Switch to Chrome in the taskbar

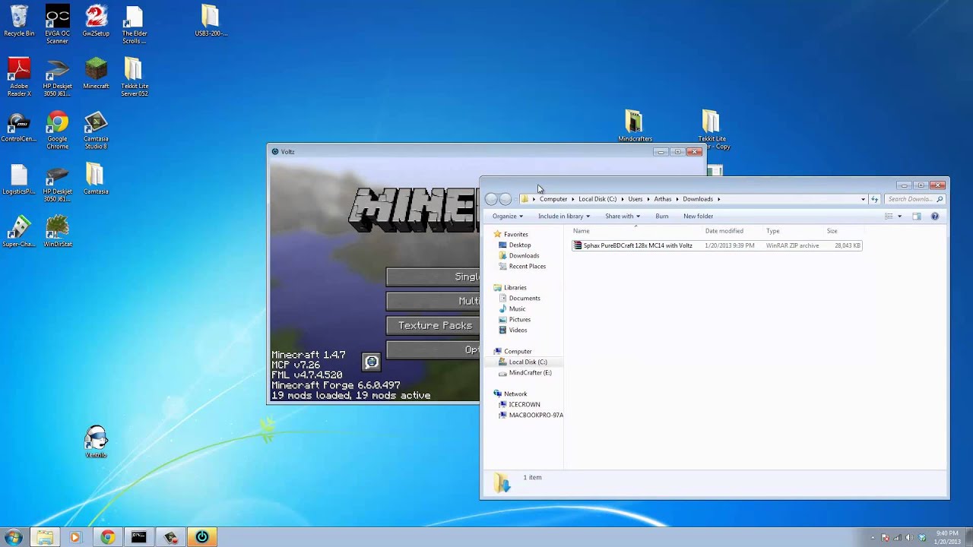click(107, 537)
